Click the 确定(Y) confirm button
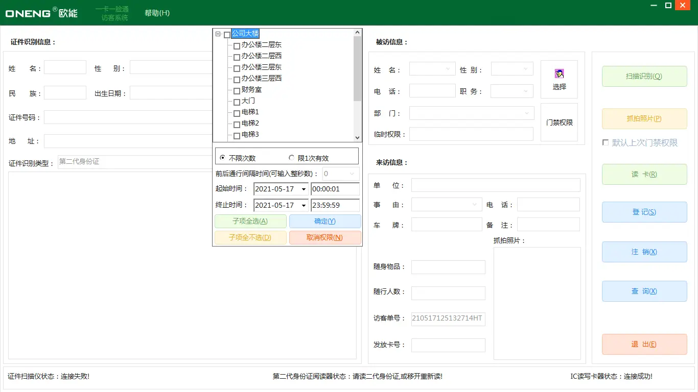Screen dimensions: 698x392 pyautogui.click(x=325, y=221)
